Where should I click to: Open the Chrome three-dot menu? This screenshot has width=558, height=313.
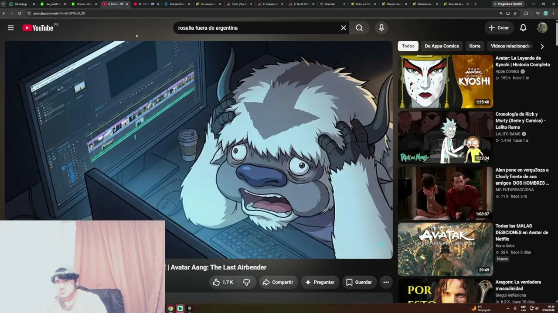point(553,13)
